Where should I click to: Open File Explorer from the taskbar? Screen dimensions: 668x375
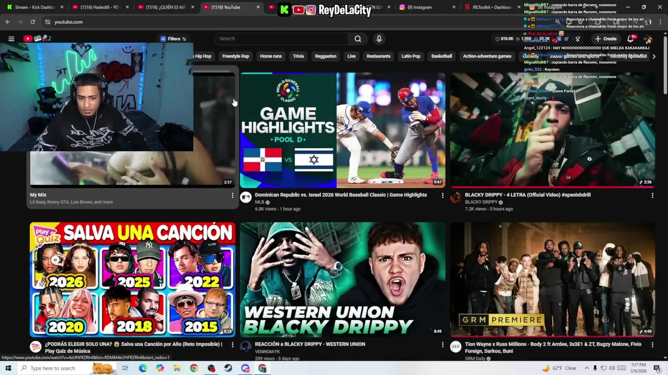click(x=177, y=368)
